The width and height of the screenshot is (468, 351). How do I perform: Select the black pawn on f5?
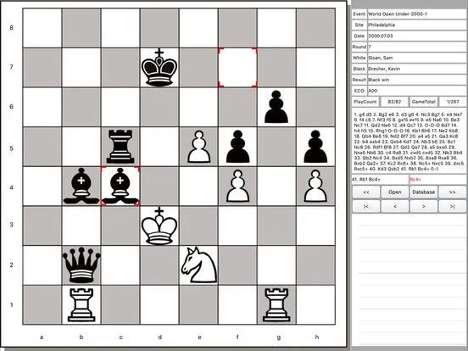click(x=238, y=147)
